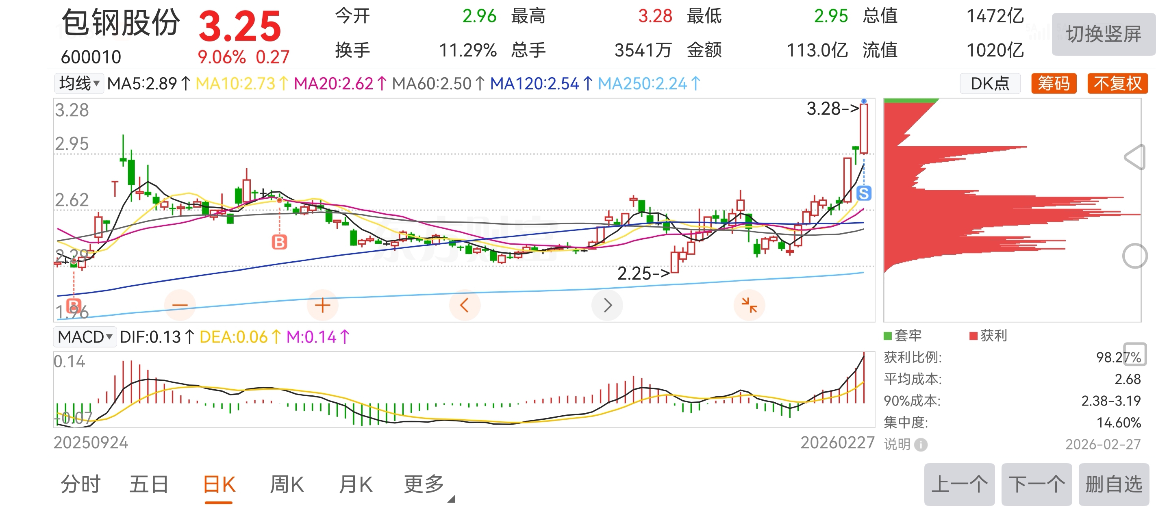Screen dimensions: 1156x512
Task: Switch to the 分时 tab
Action: pyautogui.click(x=81, y=485)
